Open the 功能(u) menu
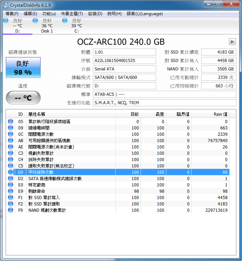Screen dimensions: 242x261 pos(49,14)
